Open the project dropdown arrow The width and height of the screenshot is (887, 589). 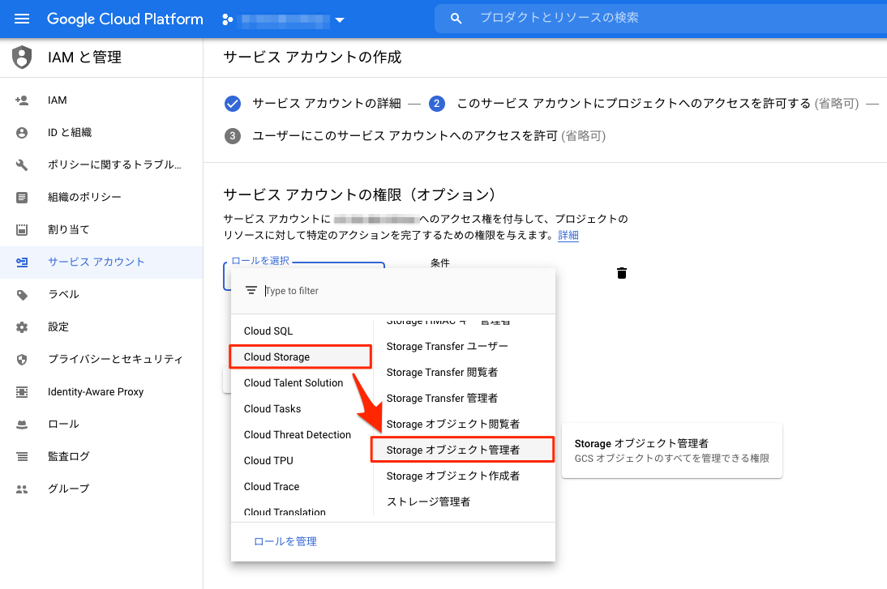click(340, 19)
